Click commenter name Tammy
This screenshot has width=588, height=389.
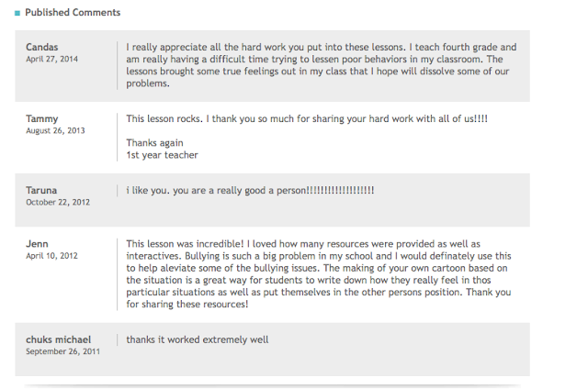click(42, 118)
